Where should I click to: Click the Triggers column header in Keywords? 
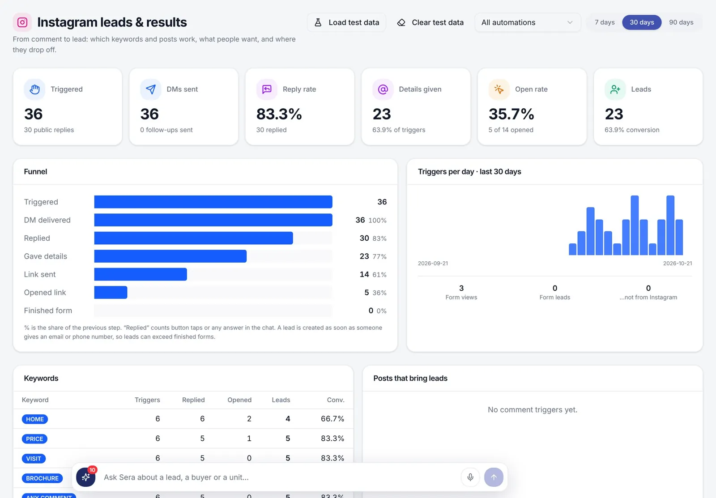[147, 400]
